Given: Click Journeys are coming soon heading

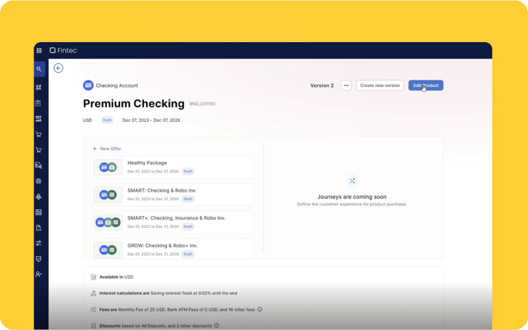Looking at the screenshot, I should [352, 197].
